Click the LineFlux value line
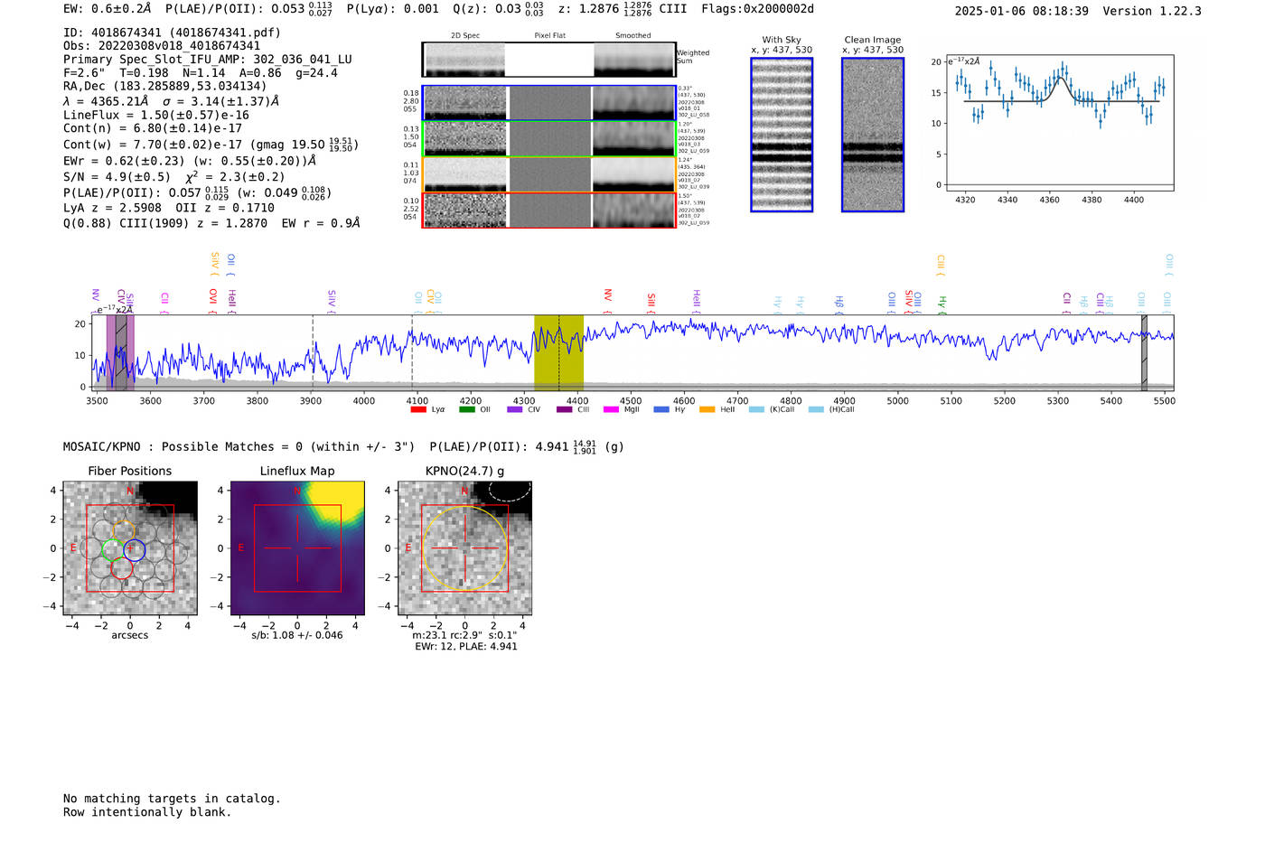 click(x=156, y=116)
